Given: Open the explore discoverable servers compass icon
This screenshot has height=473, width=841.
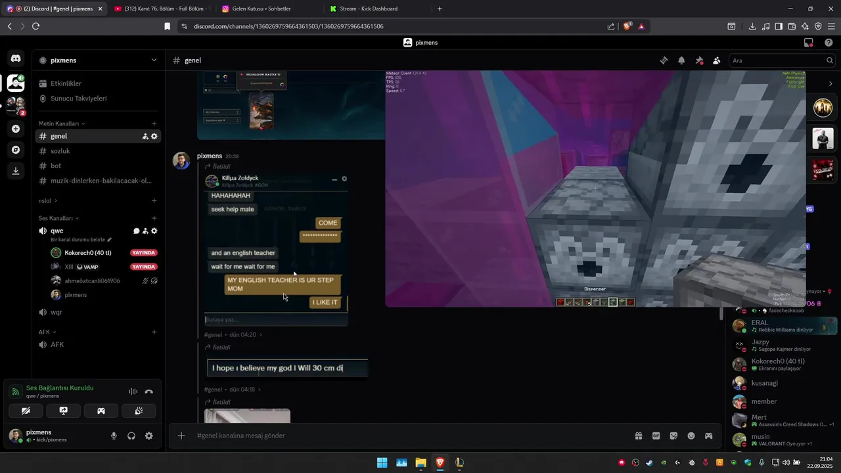Looking at the screenshot, I should pos(16,150).
